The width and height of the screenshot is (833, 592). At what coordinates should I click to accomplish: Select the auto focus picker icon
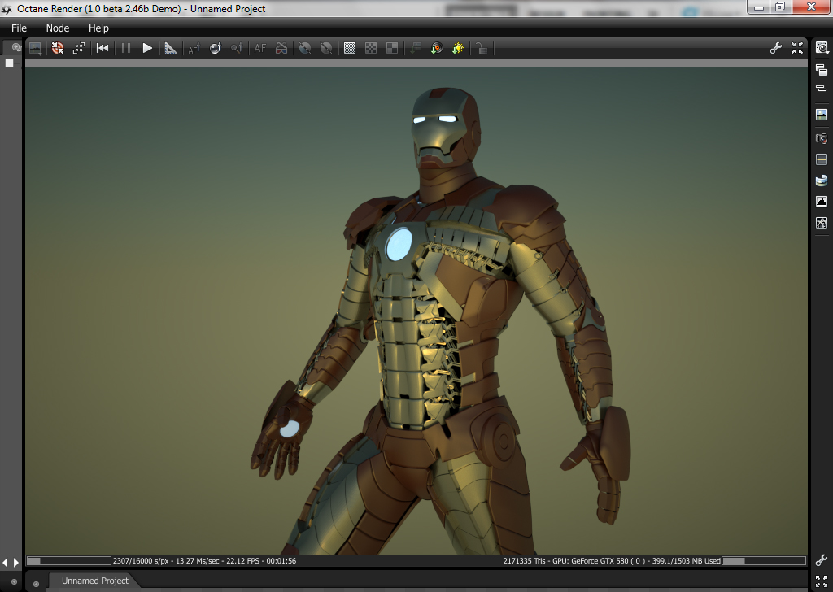pos(194,48)
